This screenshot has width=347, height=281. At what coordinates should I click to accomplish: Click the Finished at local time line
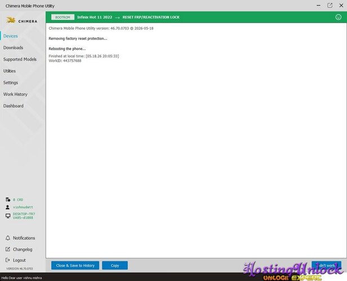tap(83, 56)
